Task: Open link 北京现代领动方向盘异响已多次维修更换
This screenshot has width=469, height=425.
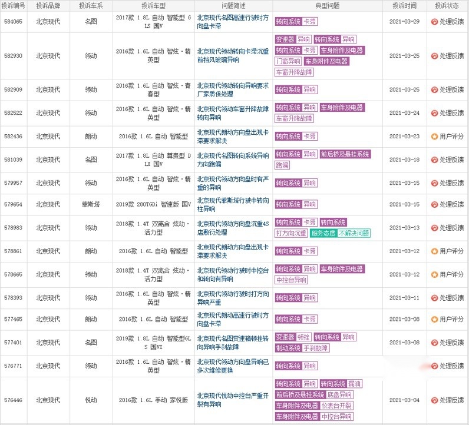Action: 233,366
